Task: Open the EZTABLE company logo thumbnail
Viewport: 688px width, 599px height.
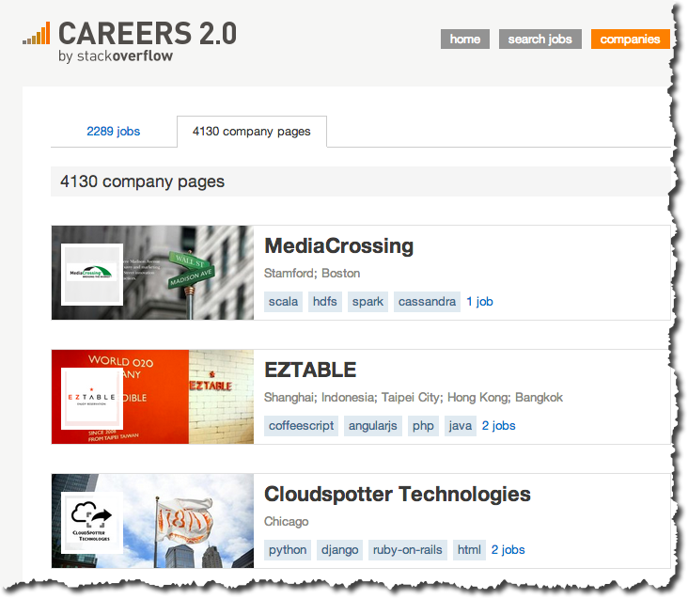Action: (x=92, y=399)
